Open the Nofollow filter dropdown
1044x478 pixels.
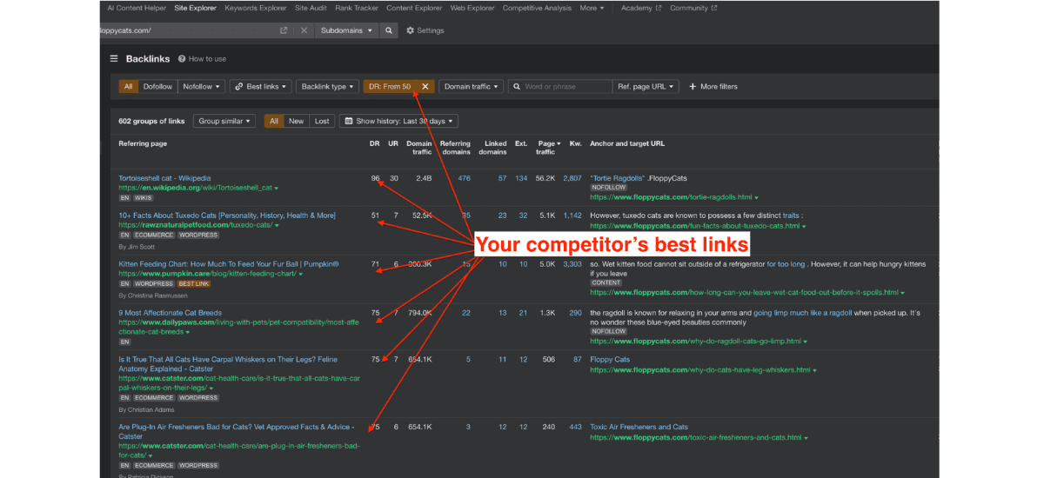click(x=201, y=87)
